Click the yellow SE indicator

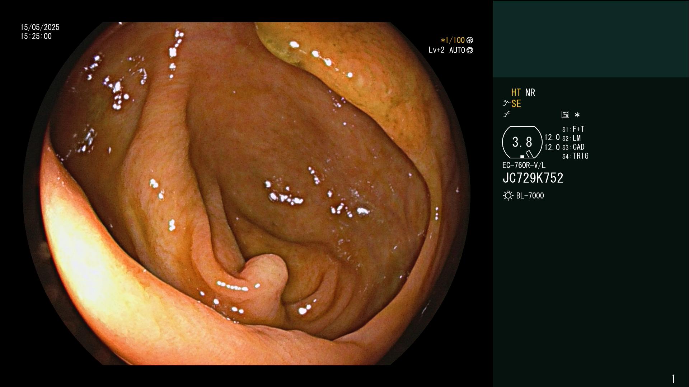[x=516, y=104]
